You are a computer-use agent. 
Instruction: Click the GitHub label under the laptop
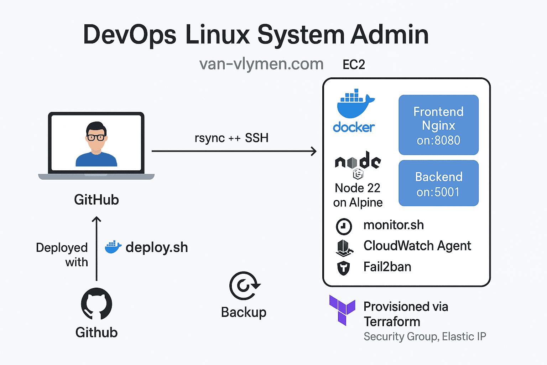97,200
